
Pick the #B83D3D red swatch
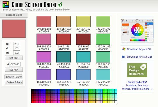63,39
